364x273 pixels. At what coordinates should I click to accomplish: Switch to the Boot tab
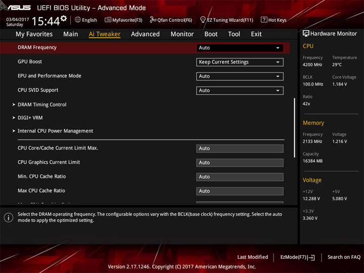click(211, 34)
